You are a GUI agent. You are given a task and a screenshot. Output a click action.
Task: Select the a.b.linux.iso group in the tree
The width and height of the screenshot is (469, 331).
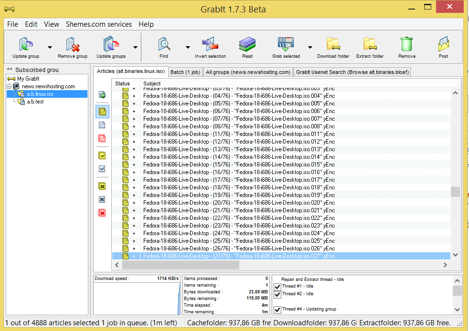[40, 94]
